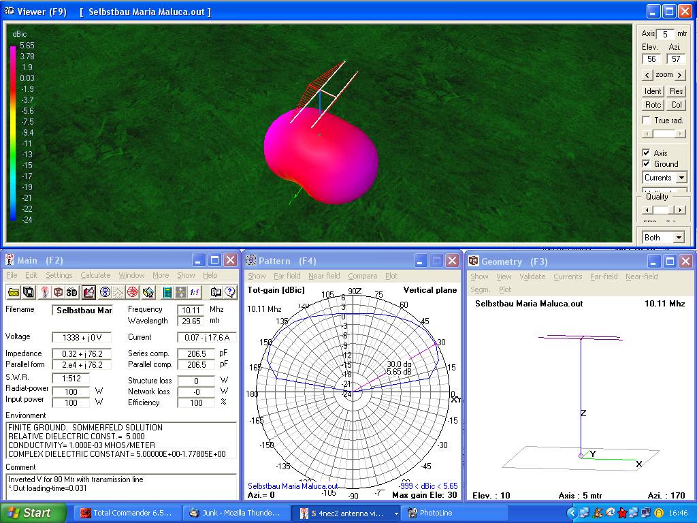Uncheck the Axis checkbox
This screenshot has height=523, width=697.
pyautogui.click(x=647, y=153)
